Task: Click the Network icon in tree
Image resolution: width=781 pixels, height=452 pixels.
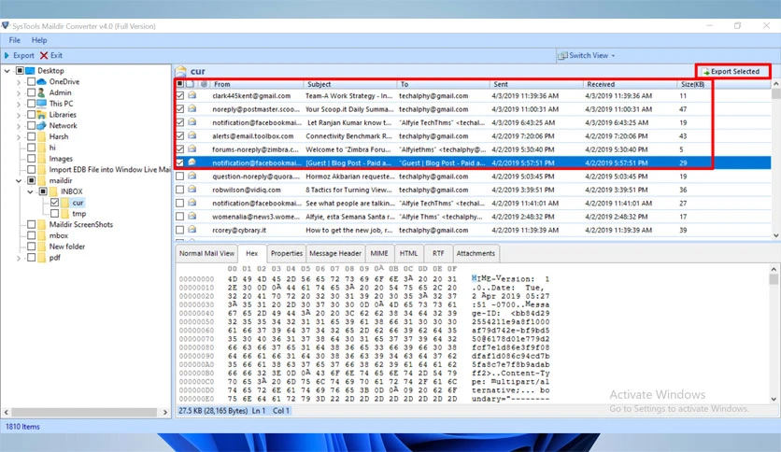Action: [42, 125]
